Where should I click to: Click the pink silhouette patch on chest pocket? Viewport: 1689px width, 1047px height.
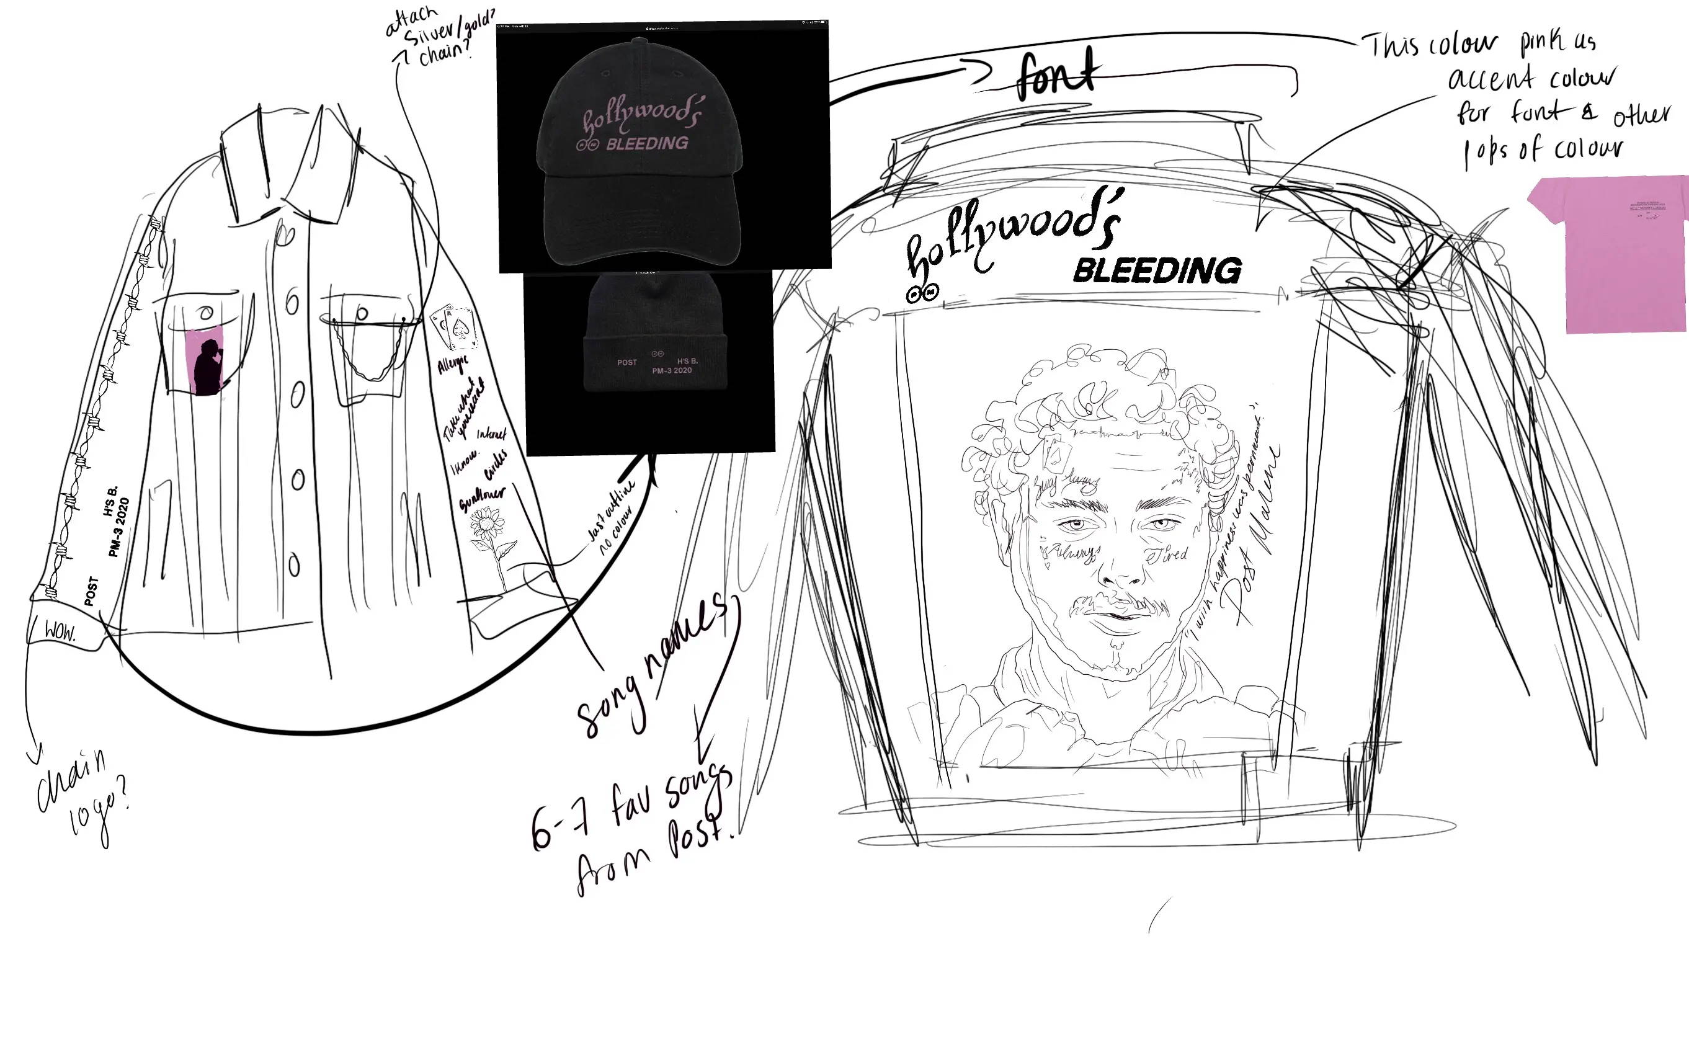point(205,360)
